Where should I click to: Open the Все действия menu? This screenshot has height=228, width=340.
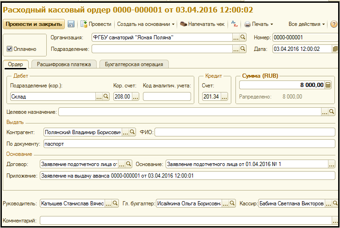(x=306, y=24)
